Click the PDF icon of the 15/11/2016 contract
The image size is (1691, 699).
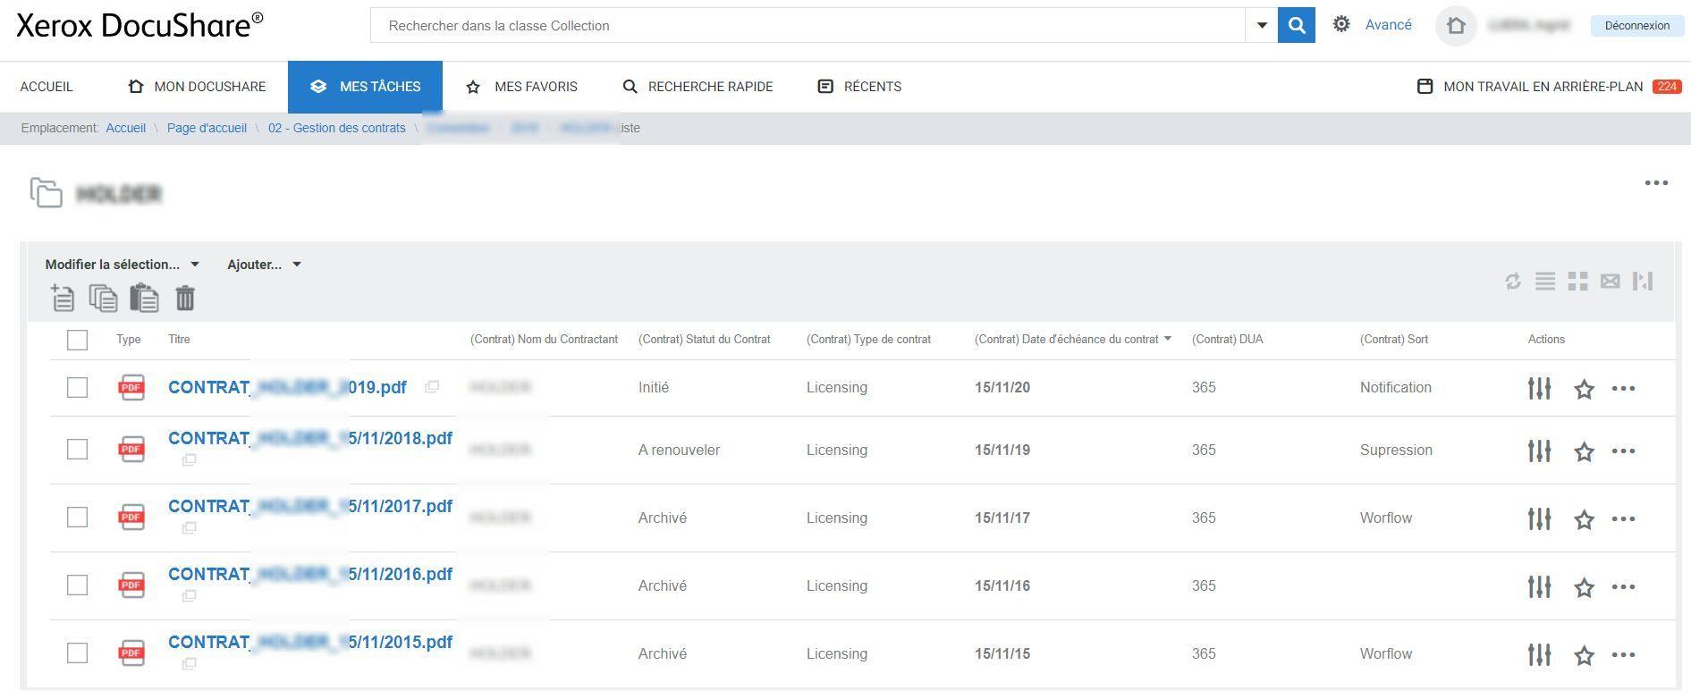pyautogui.click(x=131, y=585)
